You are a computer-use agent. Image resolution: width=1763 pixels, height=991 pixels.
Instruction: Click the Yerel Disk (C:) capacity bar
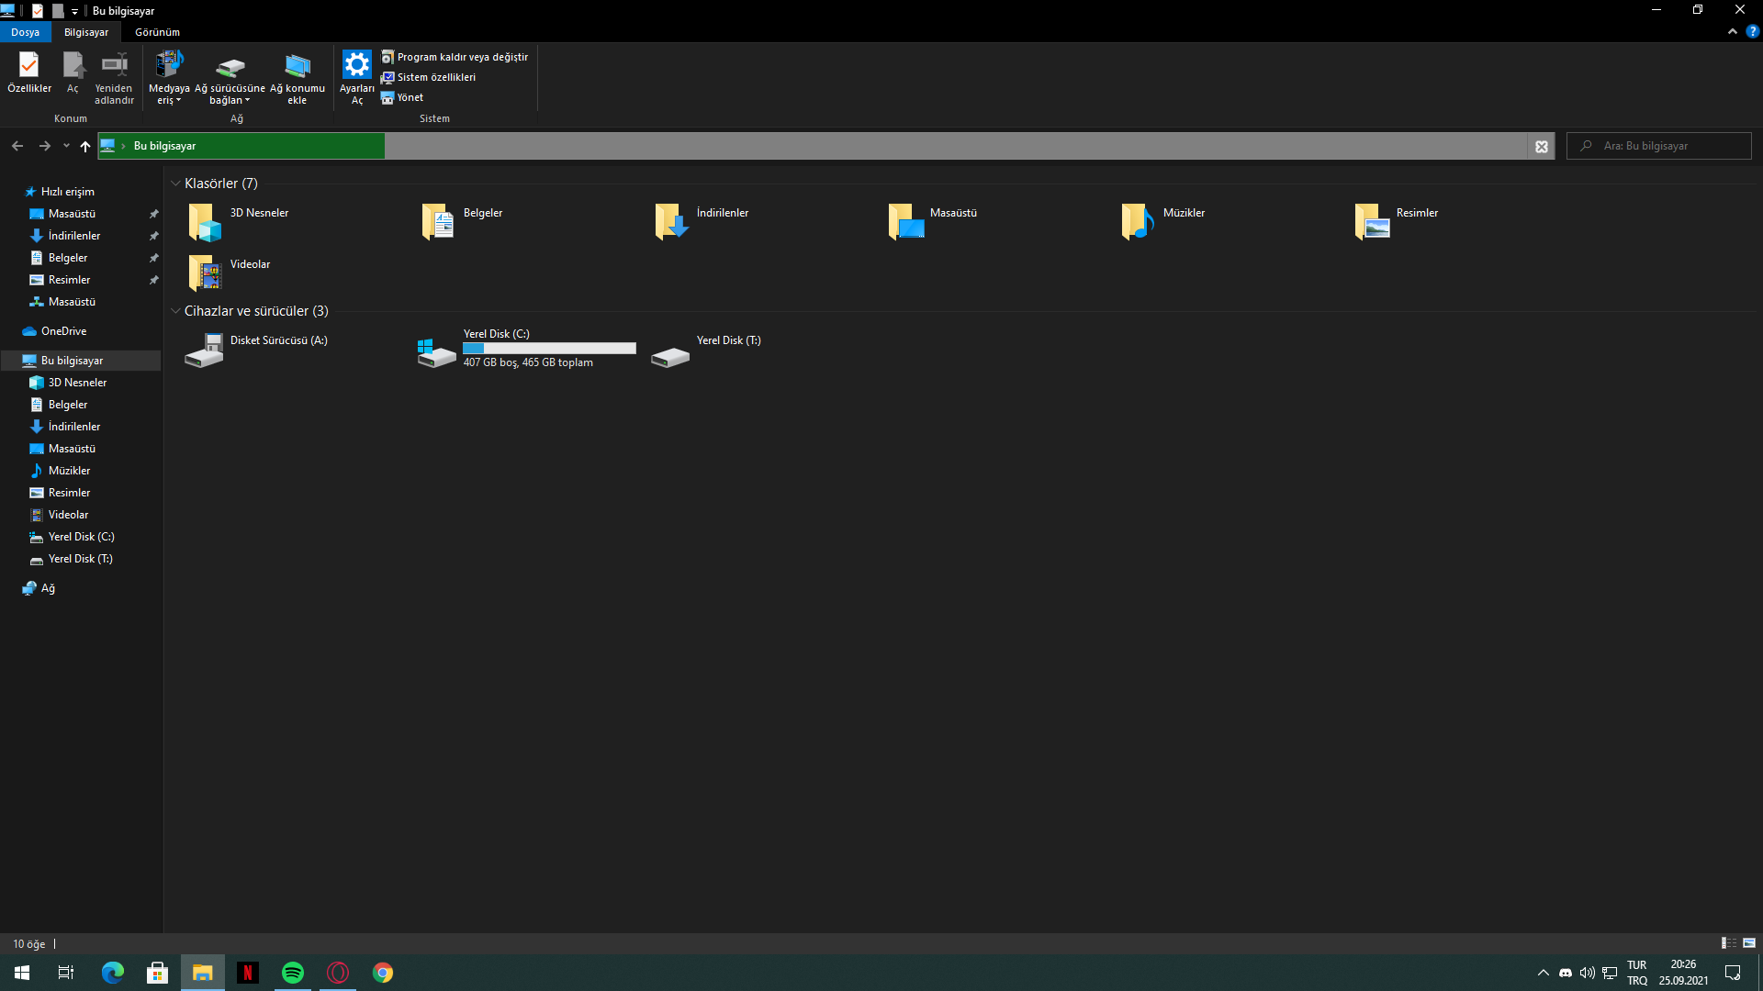coord(549,349)
